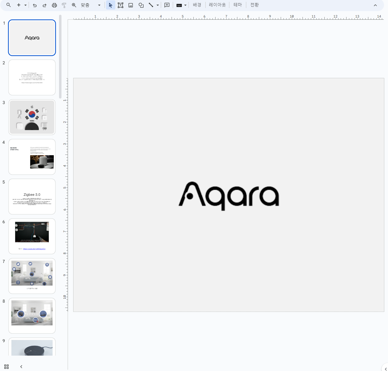Insert a shape

(141, 5)
